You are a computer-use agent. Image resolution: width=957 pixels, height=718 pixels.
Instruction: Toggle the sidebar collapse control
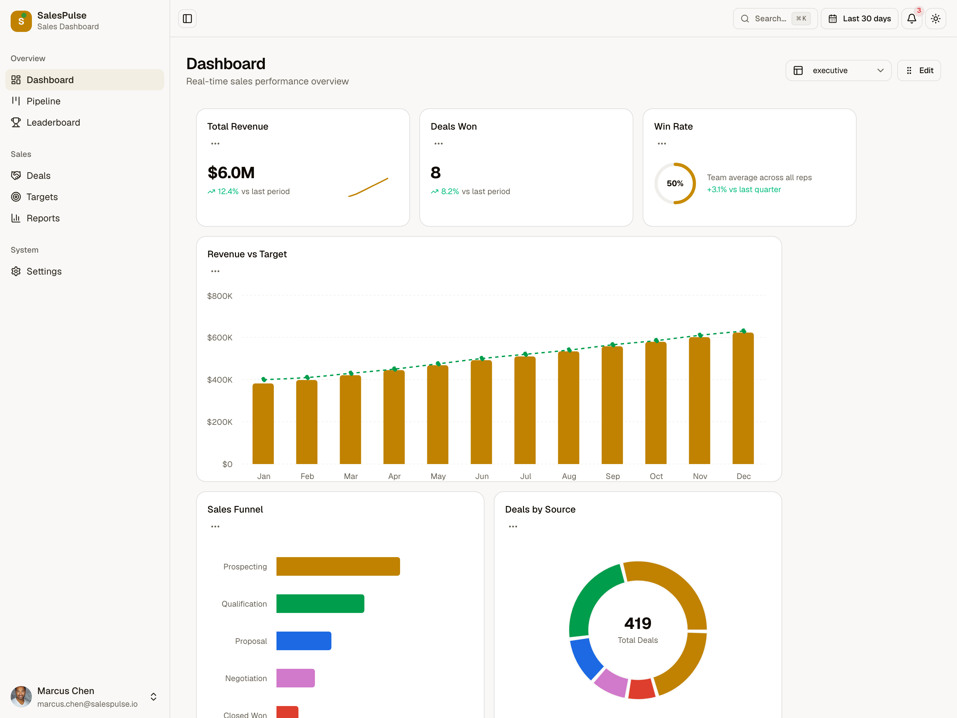[x=187, y=19]
